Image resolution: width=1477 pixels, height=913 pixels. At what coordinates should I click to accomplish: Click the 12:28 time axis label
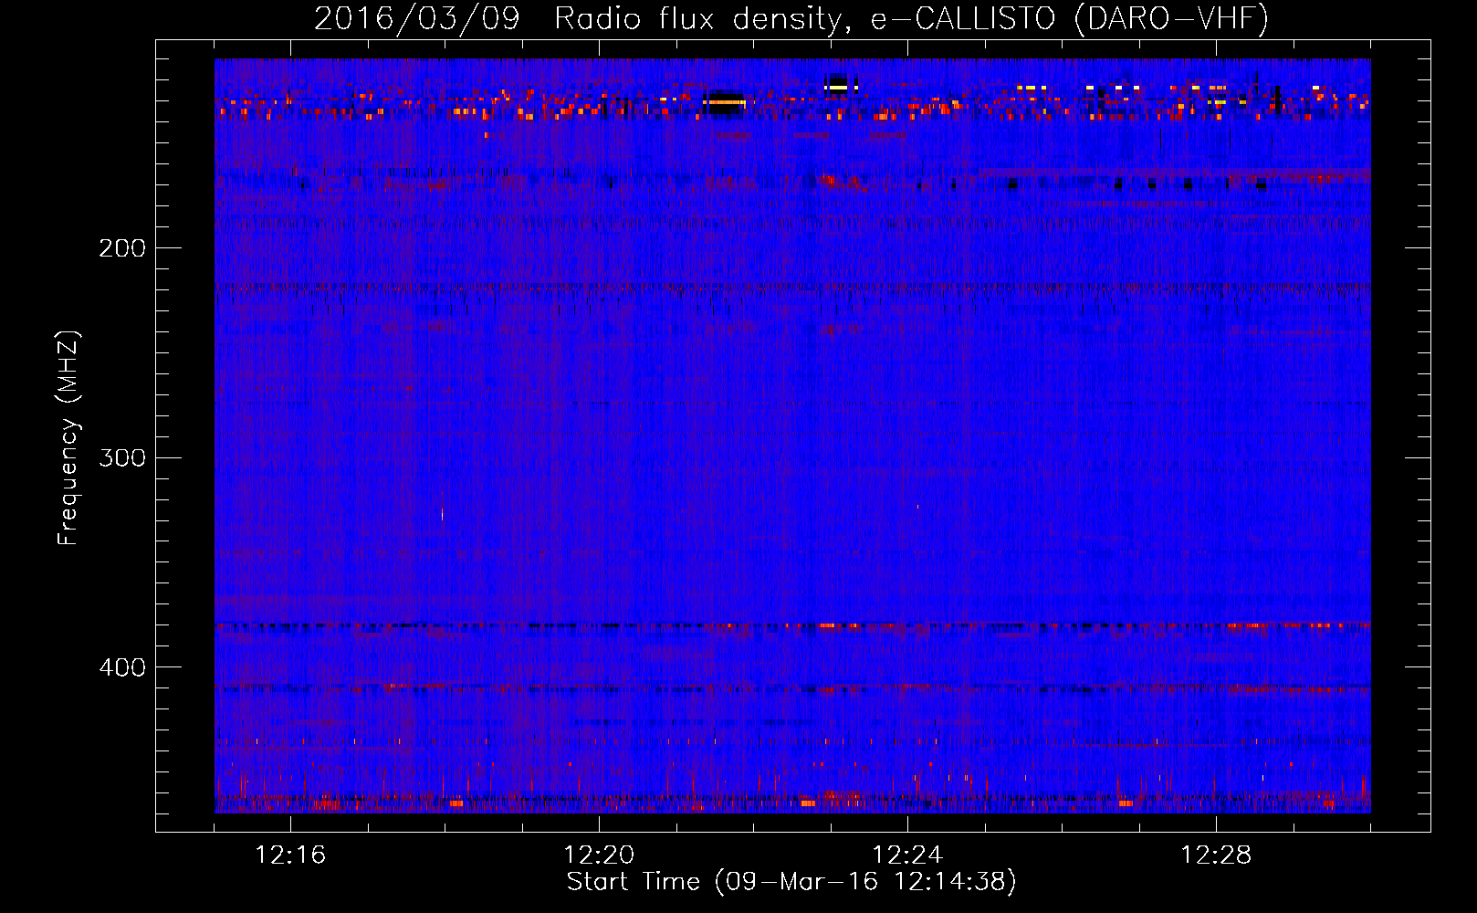[x=1216, y=855]
